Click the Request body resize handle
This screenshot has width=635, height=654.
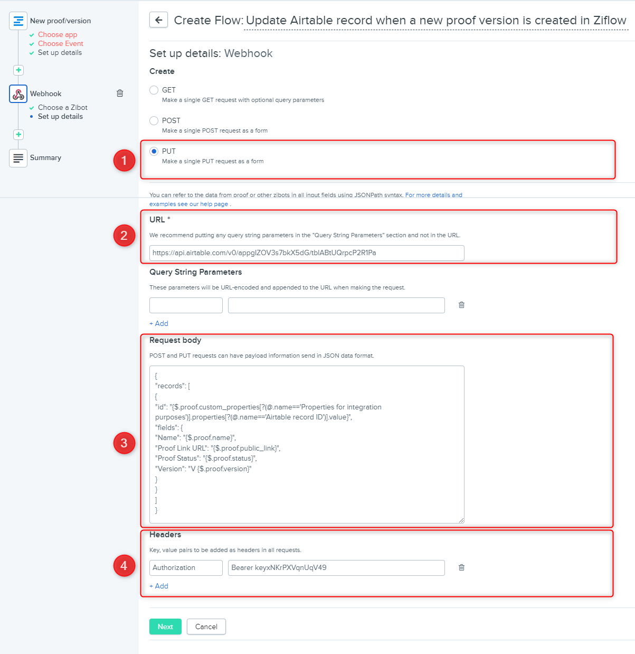pyautogui.click(x=461, y=520)
